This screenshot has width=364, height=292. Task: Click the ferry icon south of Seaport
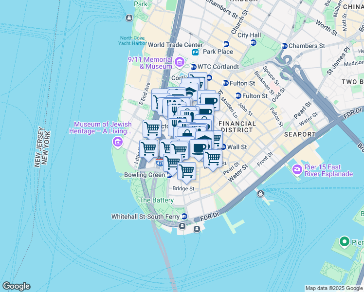pyautogui.click(x=260, y=193)
